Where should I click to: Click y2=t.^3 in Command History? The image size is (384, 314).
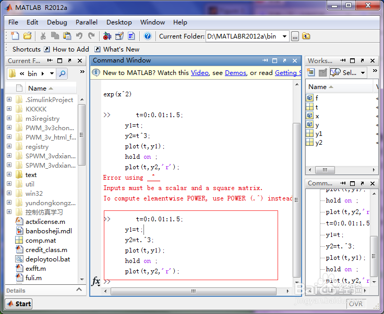click(x=340, y=246)
